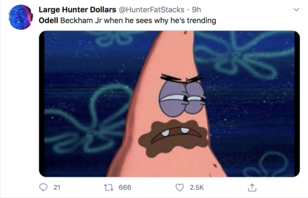The width and height of the screenshot is (308, 198).
Task: Open Large Hunter Dollars' profile avatar
Action: [21, 17]
